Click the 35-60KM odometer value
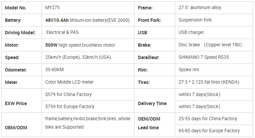The height and width of the screenshot is (138, 255). point(54,70)
